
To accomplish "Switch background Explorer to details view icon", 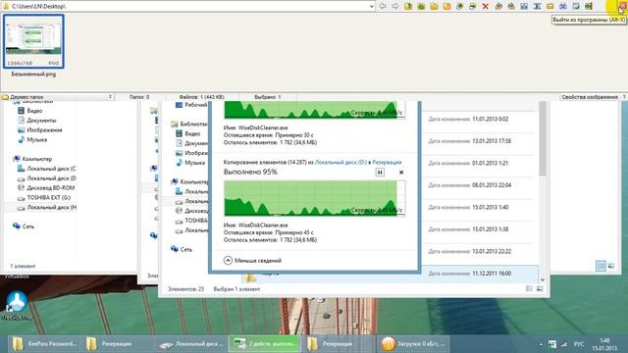I will coord(601,266).
